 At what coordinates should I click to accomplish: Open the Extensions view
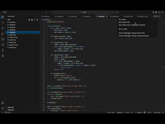pos(3,39)
